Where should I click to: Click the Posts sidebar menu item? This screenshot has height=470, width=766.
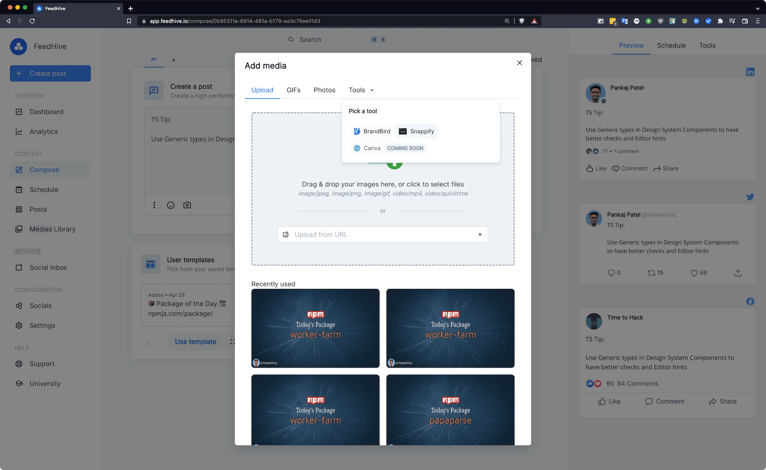38,209
